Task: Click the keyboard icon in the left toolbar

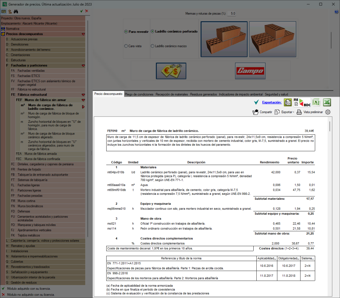Action: coord(4,12)
